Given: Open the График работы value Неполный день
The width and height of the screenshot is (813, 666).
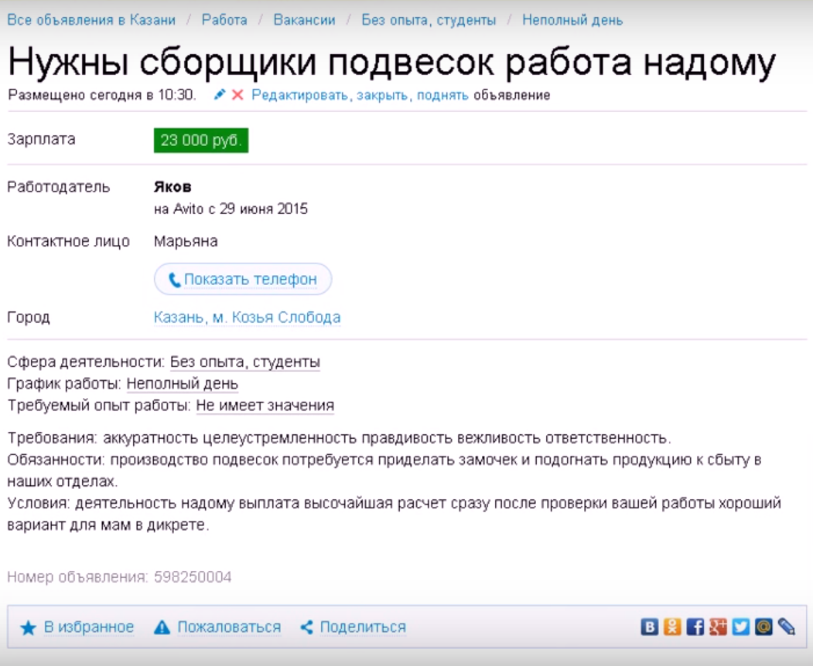Looking at the screenshot, I should click(x=182, y=384).
